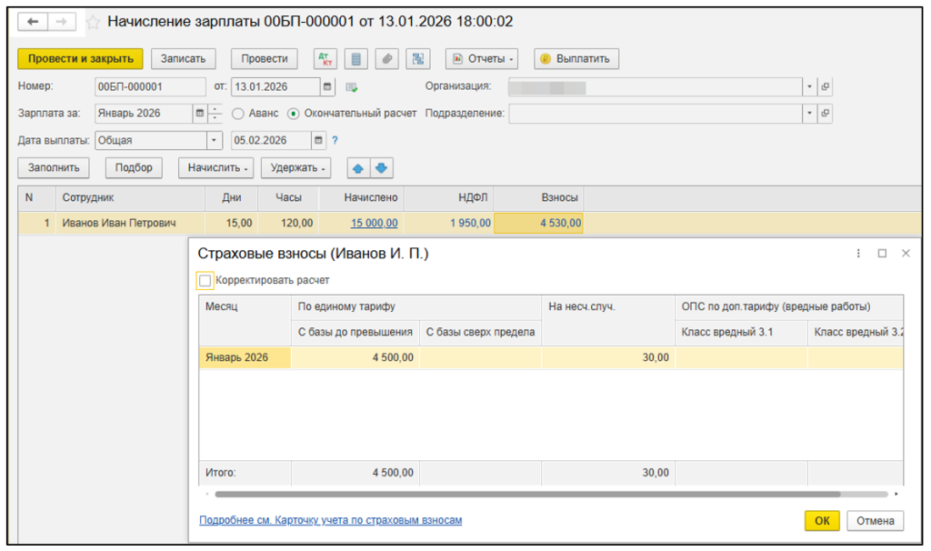This screenshot has width=931, height=551.
Task: Open the Начислить menu
Action: pos(215,168)
